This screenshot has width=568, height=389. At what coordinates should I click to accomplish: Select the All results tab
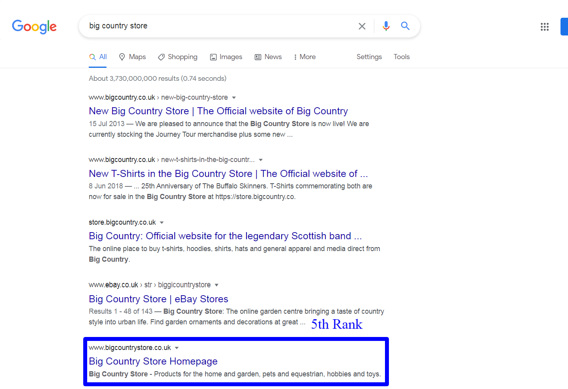98,57
